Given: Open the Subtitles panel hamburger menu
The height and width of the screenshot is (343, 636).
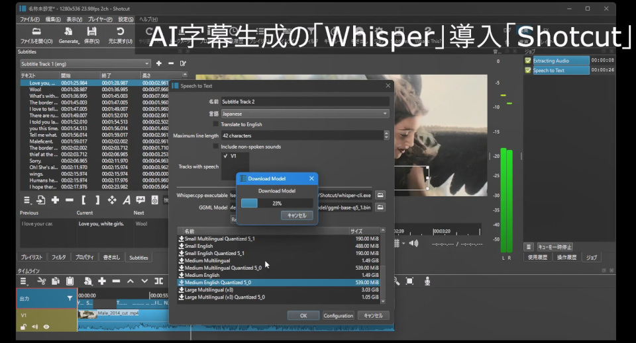Looking at the screenshot, I should (x=26, y=200).
